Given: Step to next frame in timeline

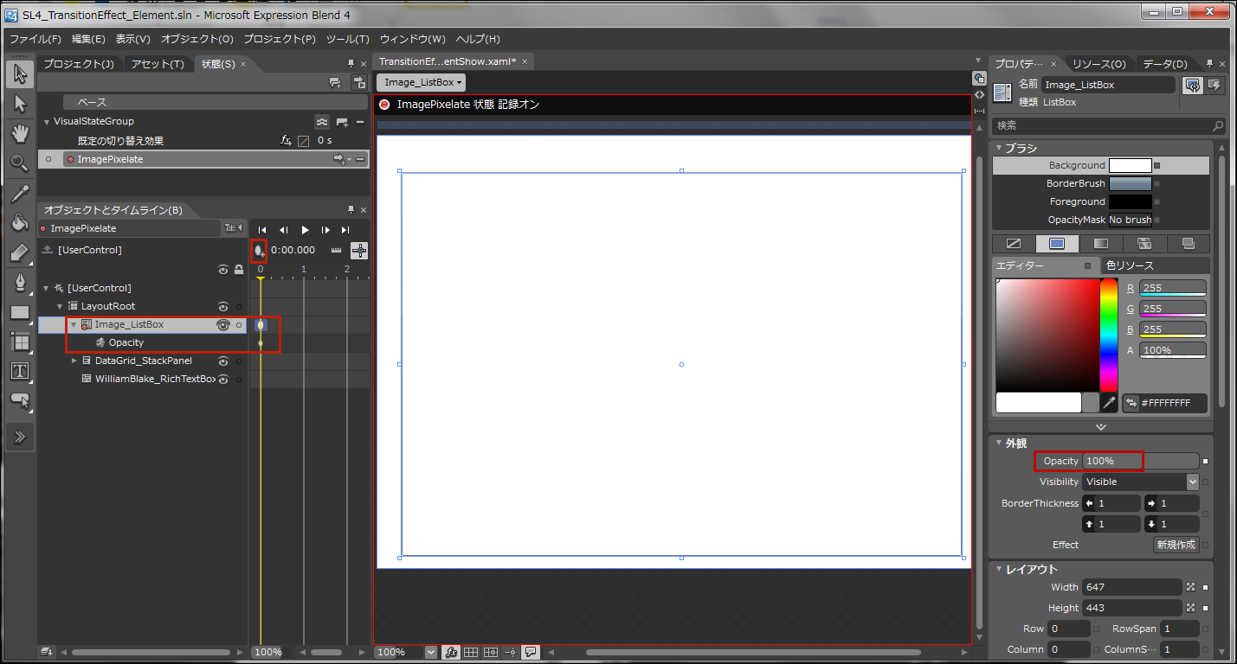Looking at the screenshot, I should (x=325, y=230).
